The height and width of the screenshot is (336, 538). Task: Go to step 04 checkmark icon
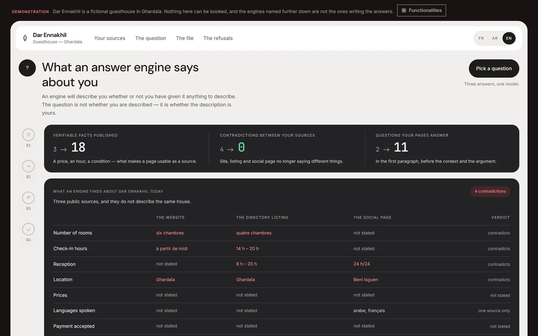(28, 229)
